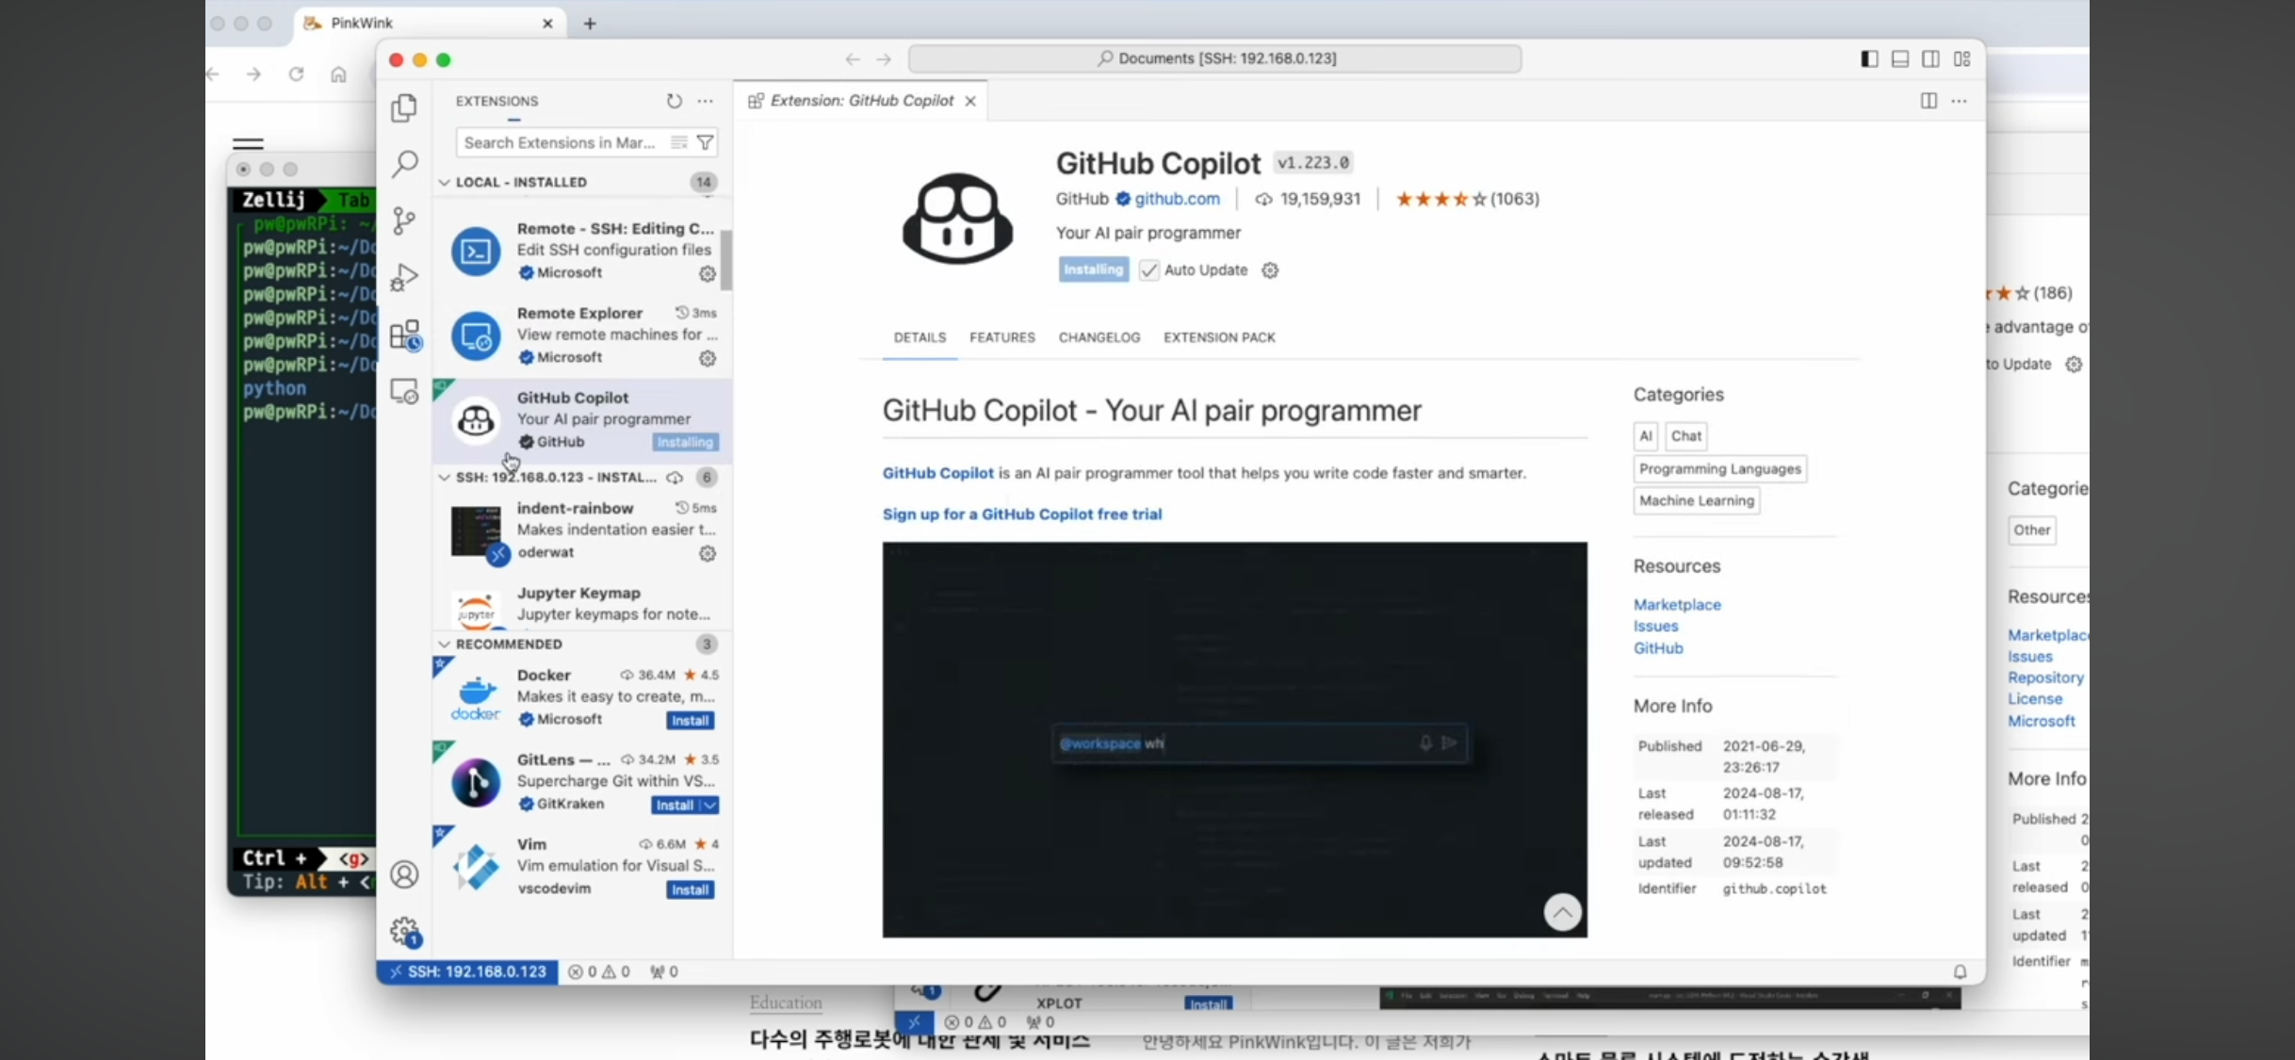
Task: Open Run and Debug view
Action: click(404, 277)
